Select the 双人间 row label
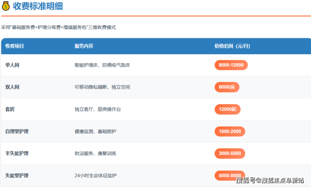This screenshot has height=187, width=311. tap(12, 87)
